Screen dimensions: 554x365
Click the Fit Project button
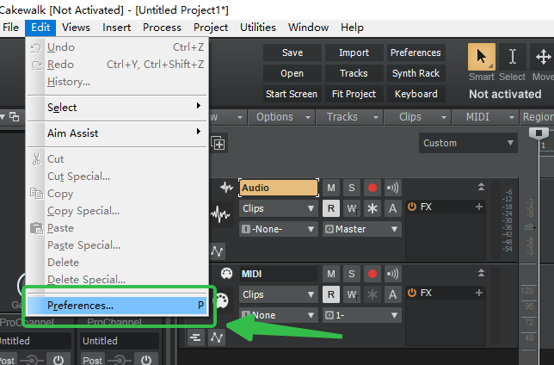pyautogui.click(x=354, y=94)
